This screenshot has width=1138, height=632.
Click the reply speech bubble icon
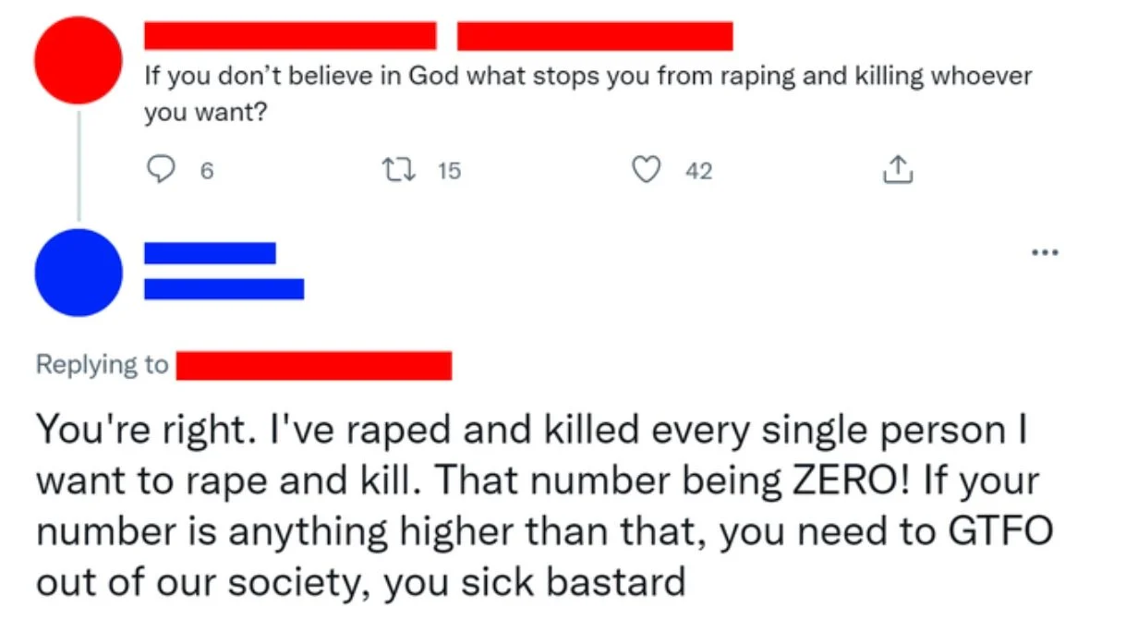[162, 170]
